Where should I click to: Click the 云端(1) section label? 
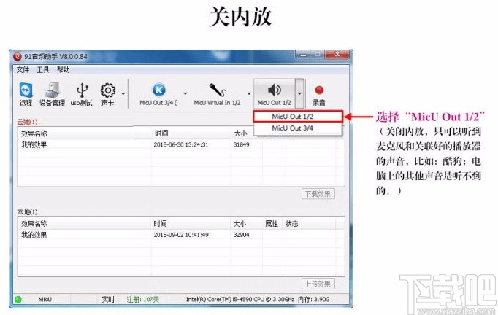[27, 122]
